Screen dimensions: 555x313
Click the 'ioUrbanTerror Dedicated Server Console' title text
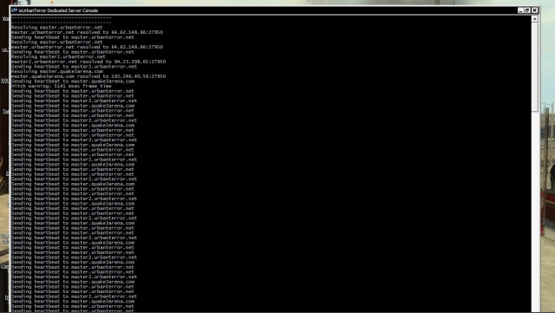58,10
